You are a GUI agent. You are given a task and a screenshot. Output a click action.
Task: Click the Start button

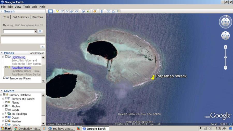[6, 128]
